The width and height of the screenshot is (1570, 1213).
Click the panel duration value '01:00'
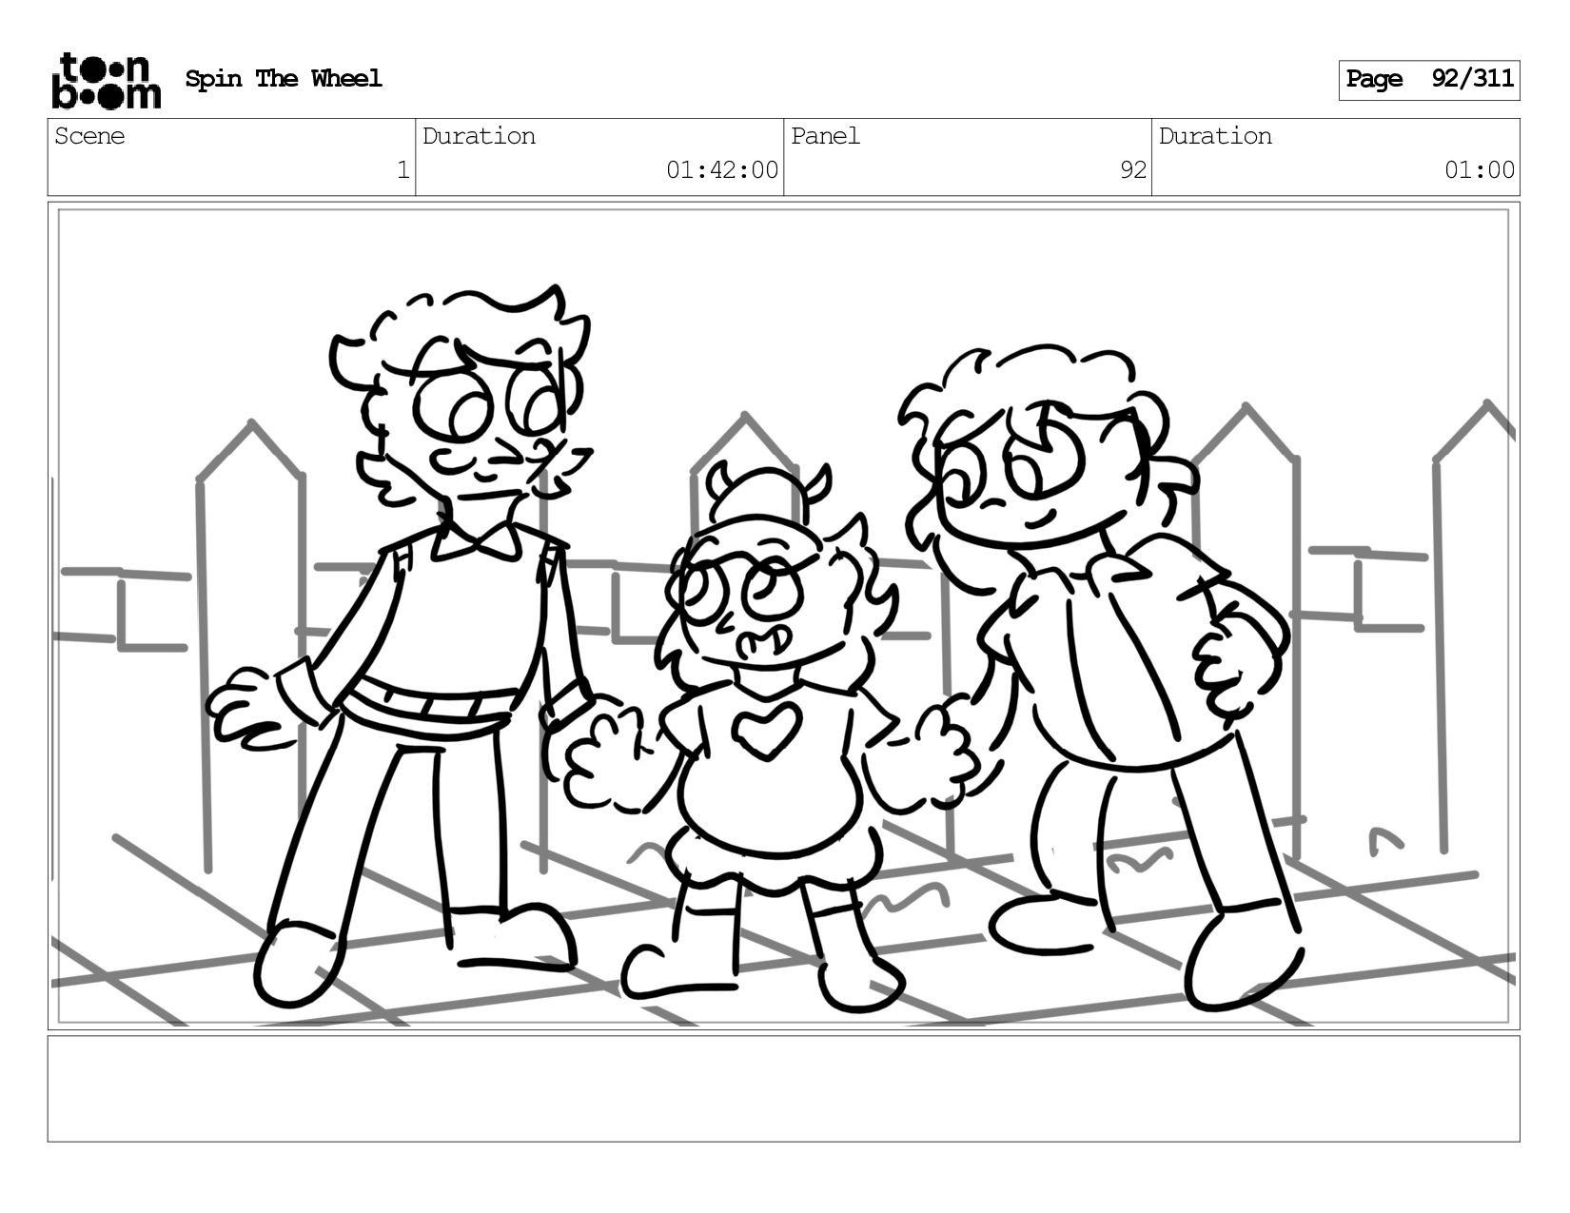[1479, 170]
